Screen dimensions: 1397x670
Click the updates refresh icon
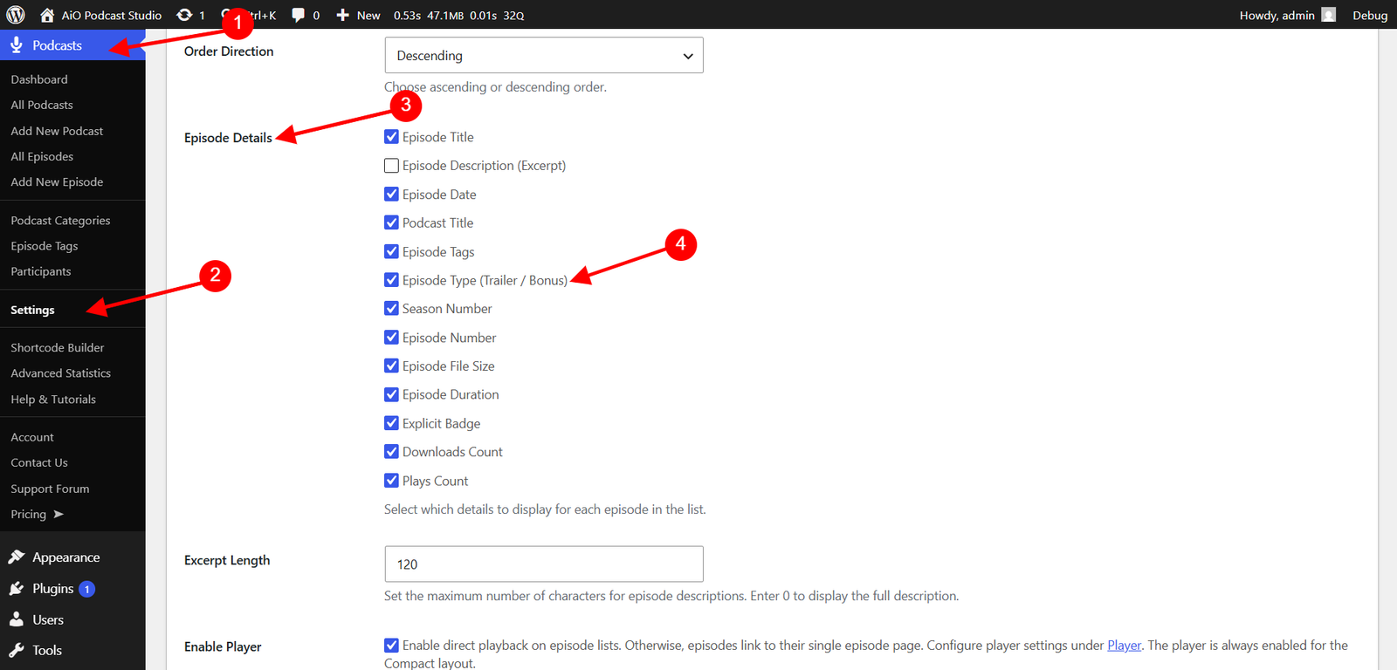184,15
